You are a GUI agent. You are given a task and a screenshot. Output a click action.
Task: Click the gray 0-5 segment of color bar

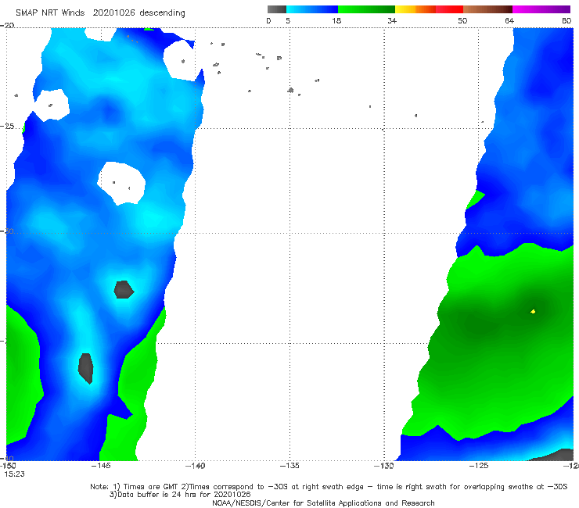coord(277,9)
